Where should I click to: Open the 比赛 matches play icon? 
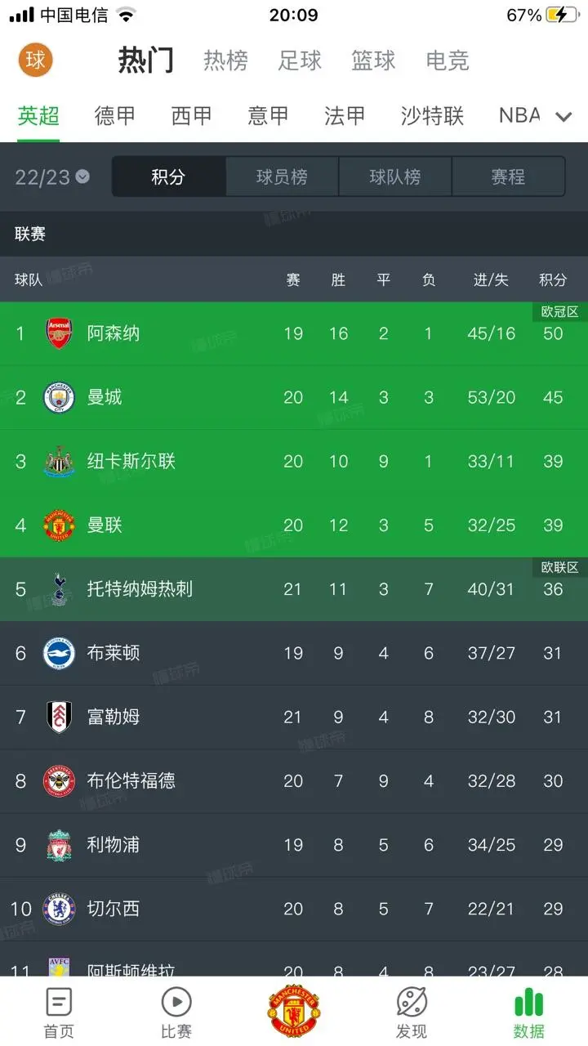(x=176, y=1001)
